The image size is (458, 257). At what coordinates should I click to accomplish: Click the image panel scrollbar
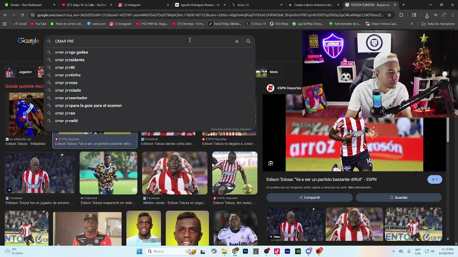tap(448, 130)
